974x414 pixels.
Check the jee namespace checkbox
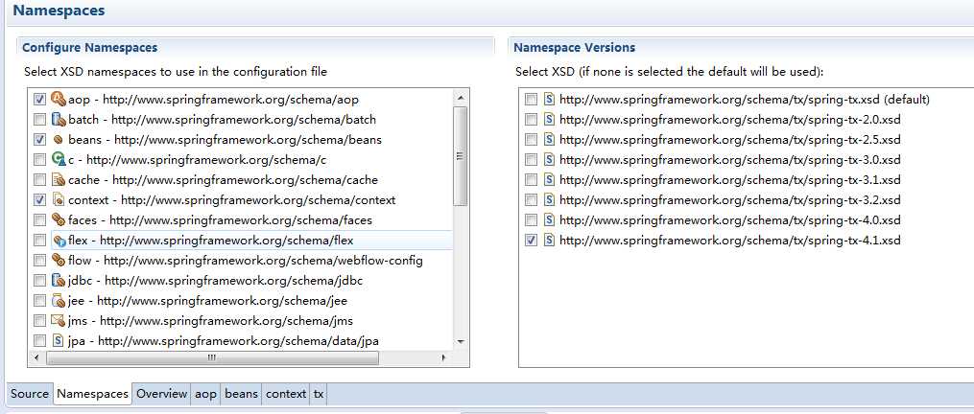click(x=39, y=300)
